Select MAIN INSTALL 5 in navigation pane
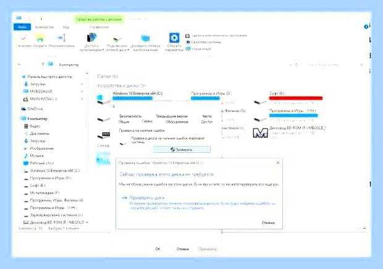383x269 pixels. [40, 99]
